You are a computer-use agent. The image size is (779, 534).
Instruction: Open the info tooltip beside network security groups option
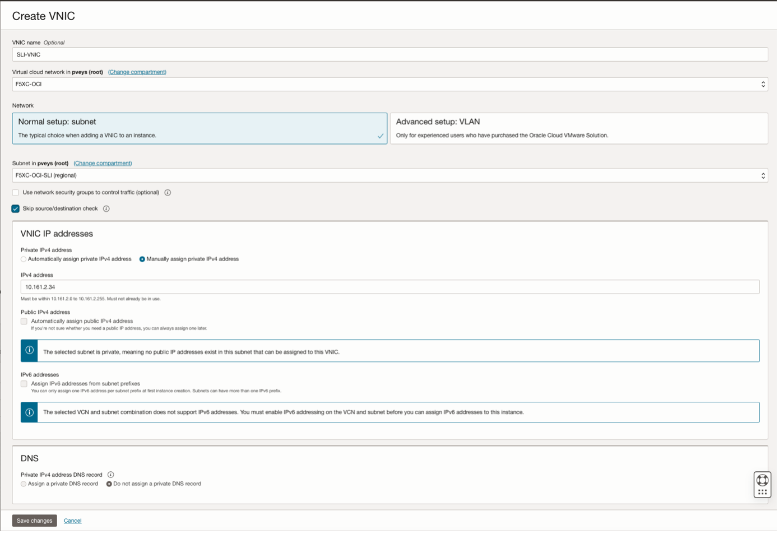tap(168, 192)
